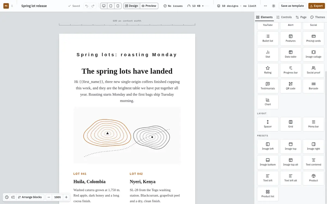
Task: Select the Image top alt preset
Action: (x=291, y=162)
